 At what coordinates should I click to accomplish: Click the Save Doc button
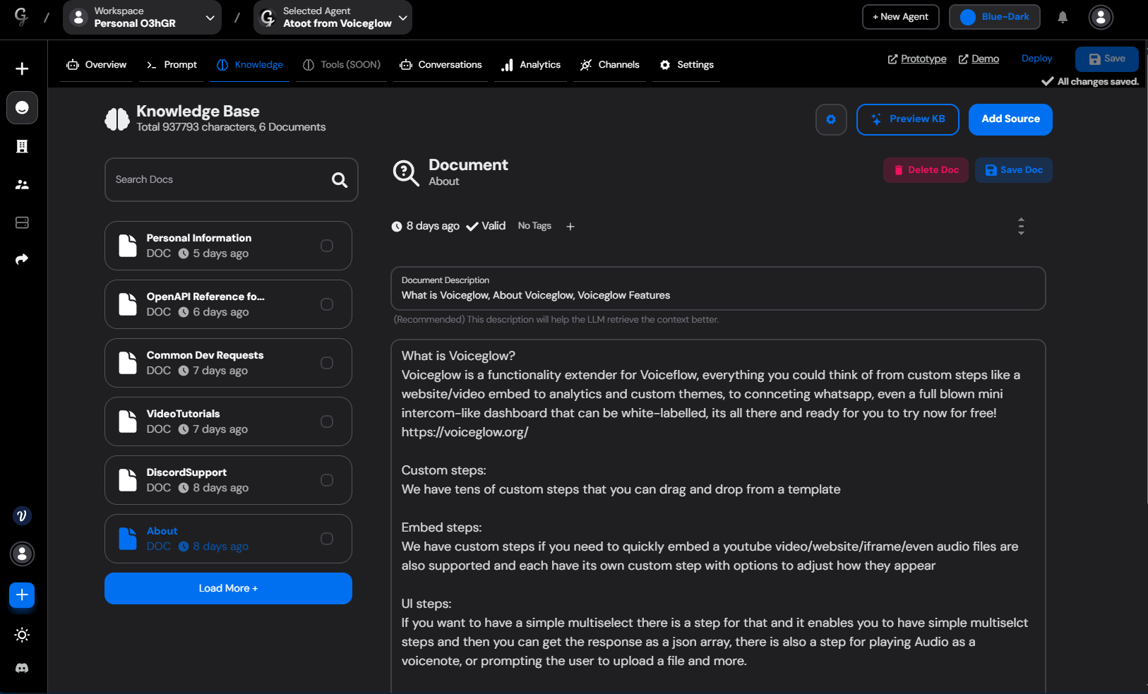1014,170
